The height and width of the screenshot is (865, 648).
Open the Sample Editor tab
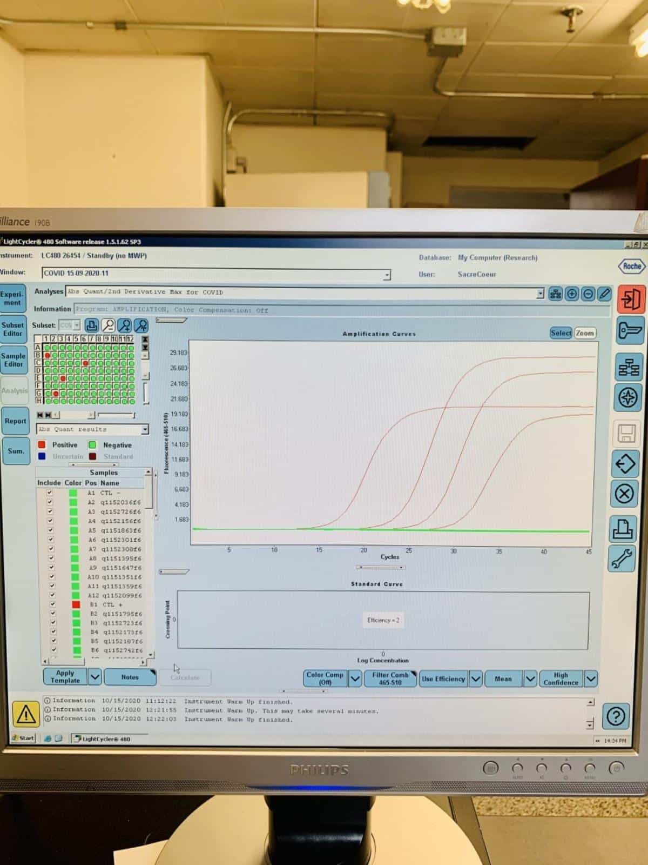(13, 360)
